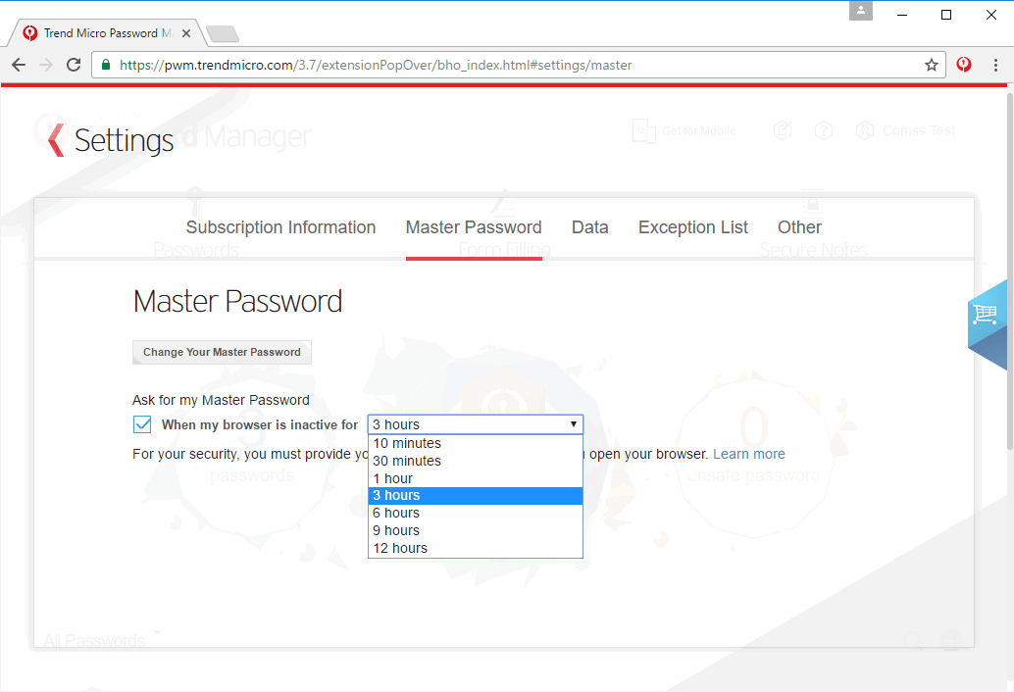Bookmark this page with the star

coord(931,66)
